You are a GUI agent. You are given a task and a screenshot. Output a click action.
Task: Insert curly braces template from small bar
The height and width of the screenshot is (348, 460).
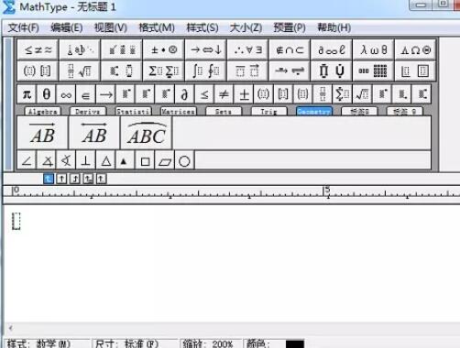(x=302, y=94)
